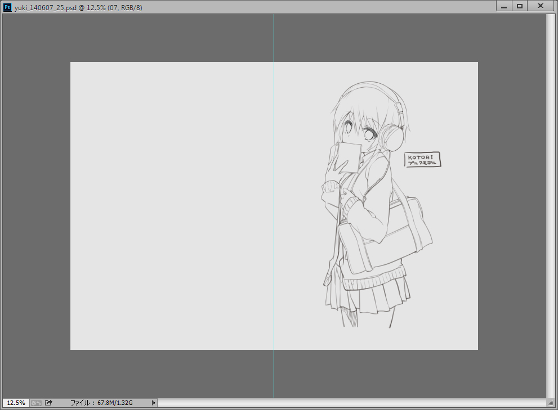Image resolution: width=558 pixels, height=410 pixels.
Task: Click the window resize grip in the bottom-right corner
Action: coord(551,403)
